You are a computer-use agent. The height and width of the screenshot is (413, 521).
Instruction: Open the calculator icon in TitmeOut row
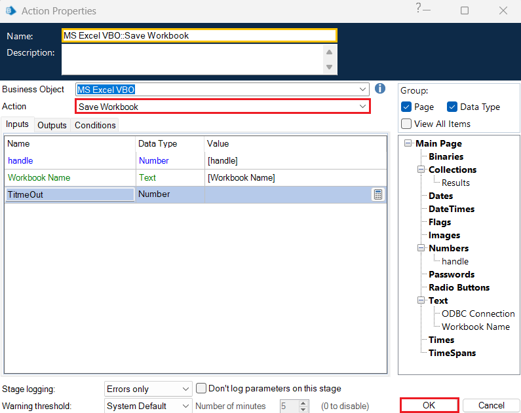[378, 194]
